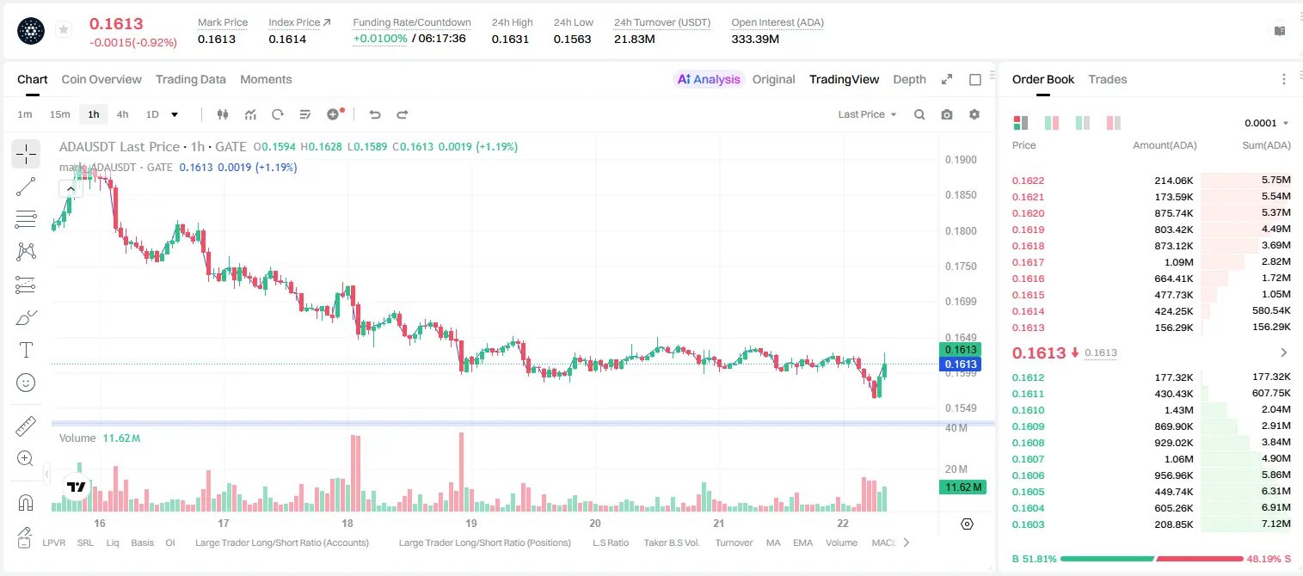Select the trend line drawing tool
The image size is (1303, 576).
[x=26, y=187]
